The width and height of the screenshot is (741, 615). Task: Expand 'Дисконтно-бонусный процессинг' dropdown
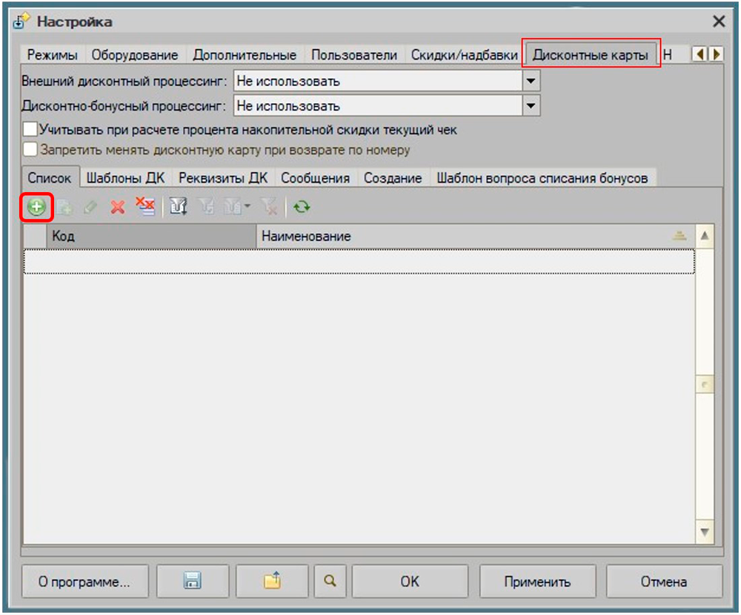coord(531,106)
